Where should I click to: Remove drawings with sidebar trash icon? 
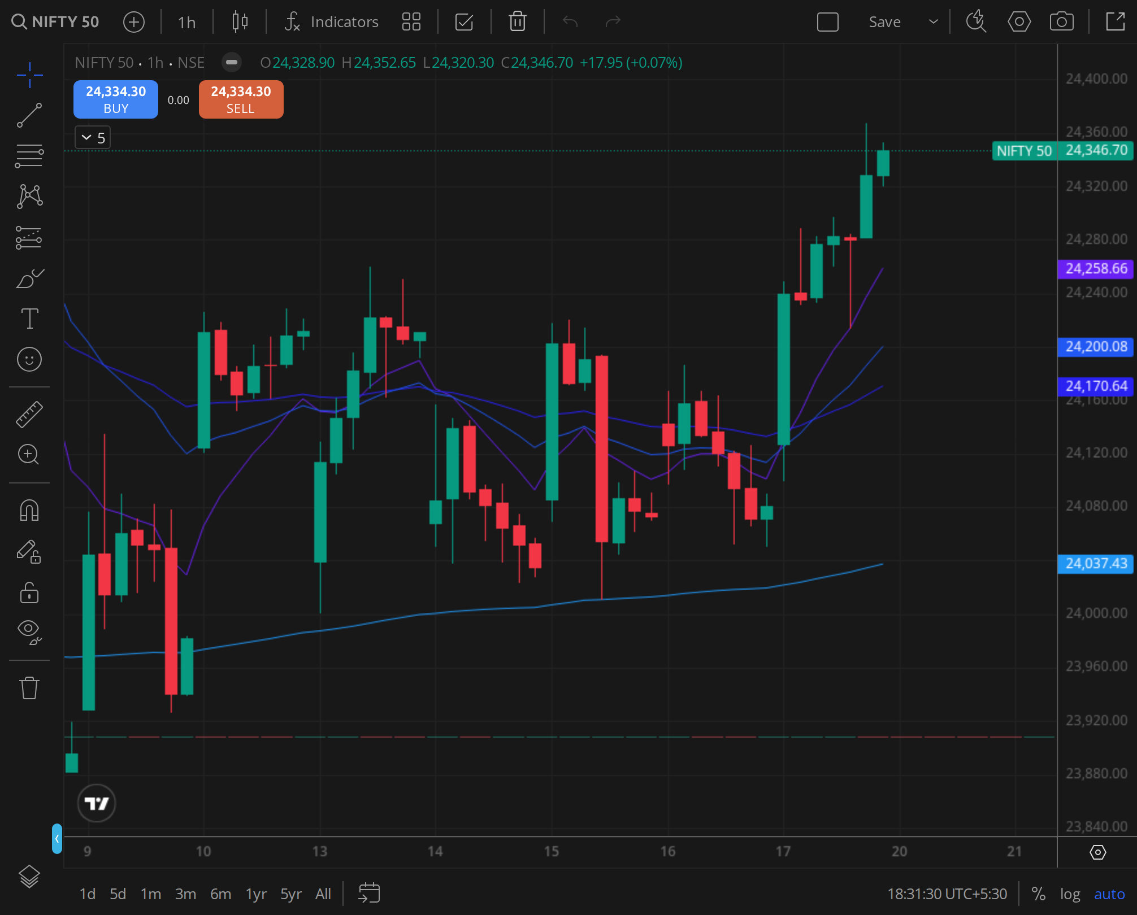point(29,688)
